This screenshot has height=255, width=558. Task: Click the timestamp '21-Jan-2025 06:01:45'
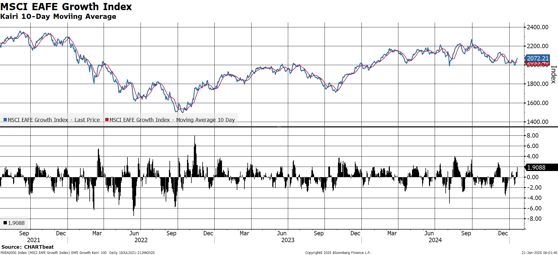pyautogui.click(x=539, y=253)
